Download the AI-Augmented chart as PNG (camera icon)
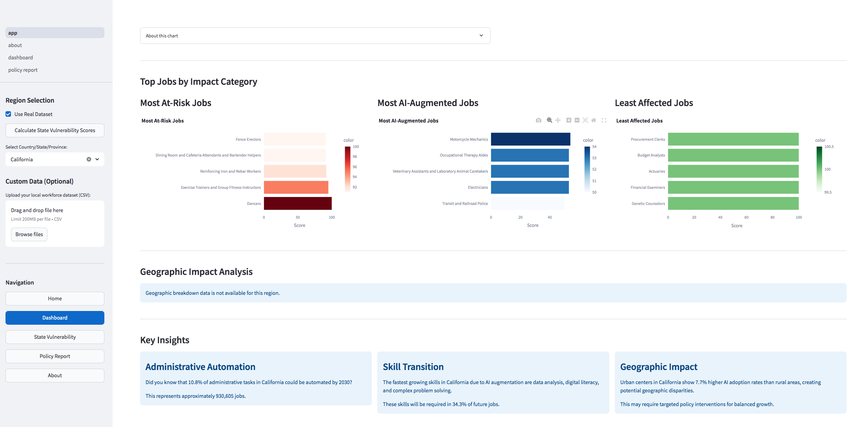861x427 pixels. click(538, 120)
